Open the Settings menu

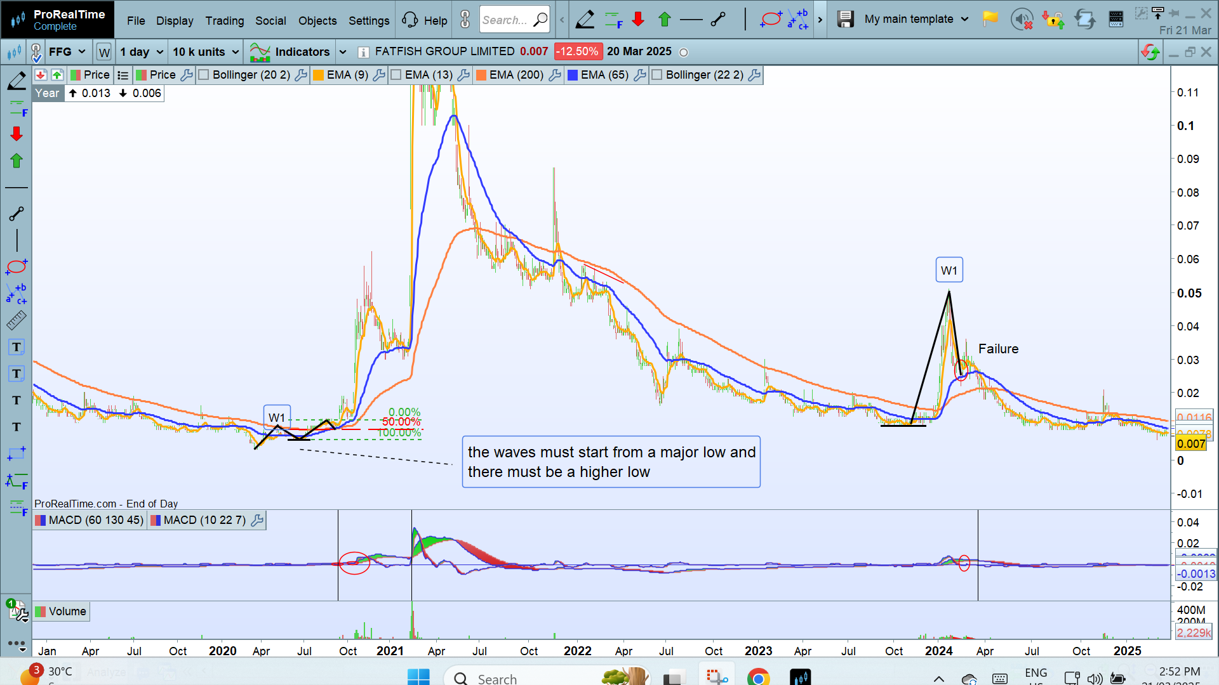(x=369, y=20)
